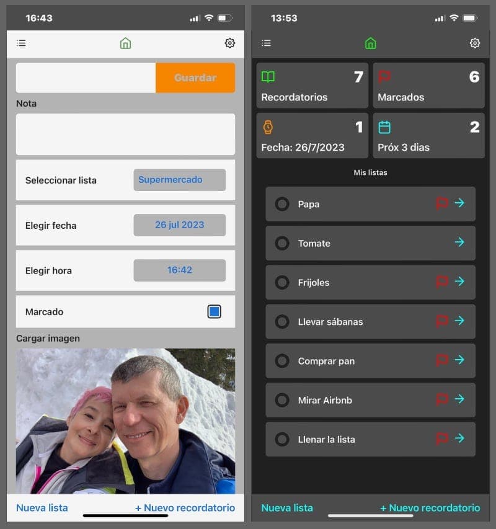
Task: Tap the red flag on Papa row
Action: [441, 203]
